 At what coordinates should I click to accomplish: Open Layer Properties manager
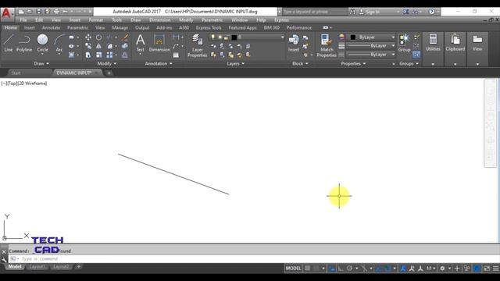(197, 45)
